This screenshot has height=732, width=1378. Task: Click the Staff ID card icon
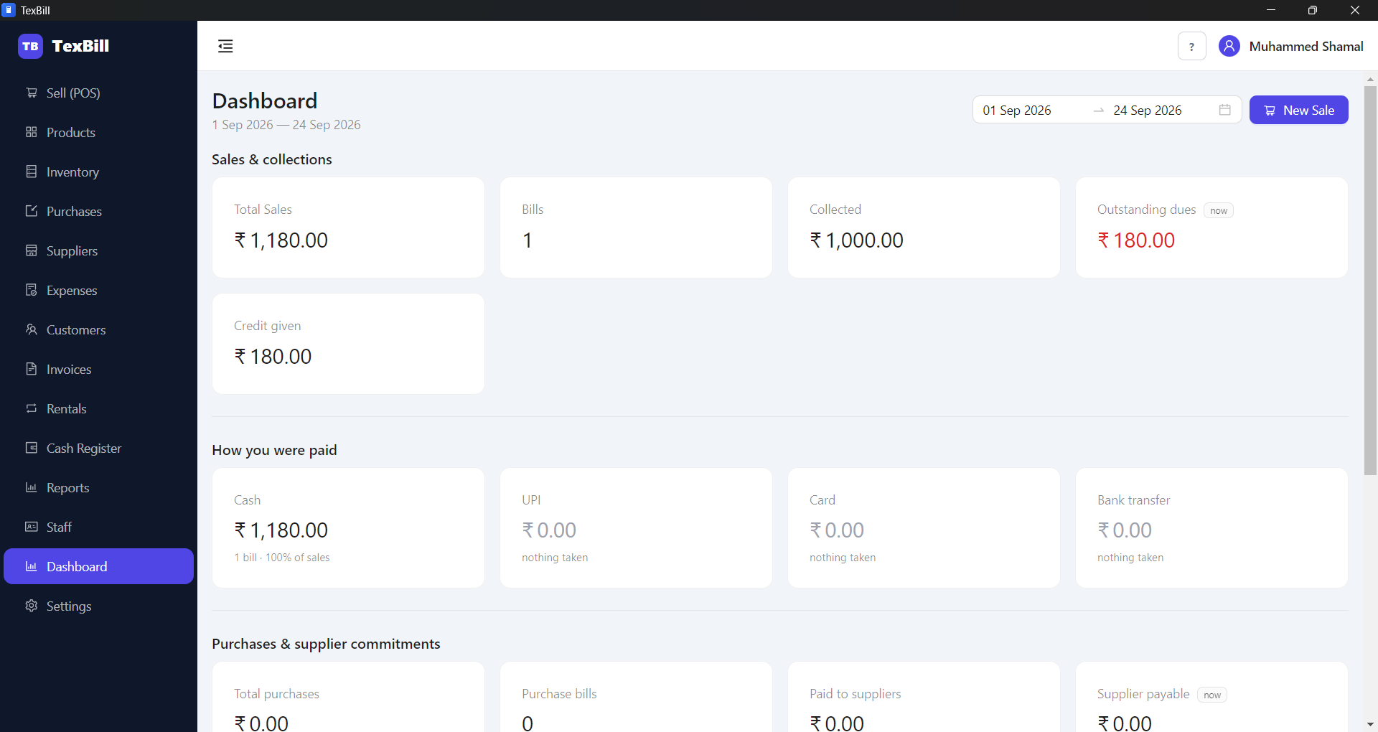coord(32,527)
